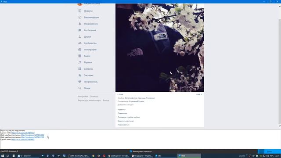
Task: Click the North Face jacket photo
Action: click(159, 48)
